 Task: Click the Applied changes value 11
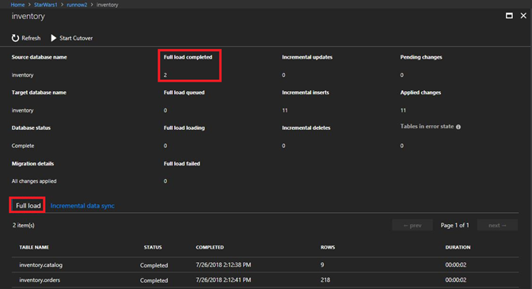[x=403, y=111]
